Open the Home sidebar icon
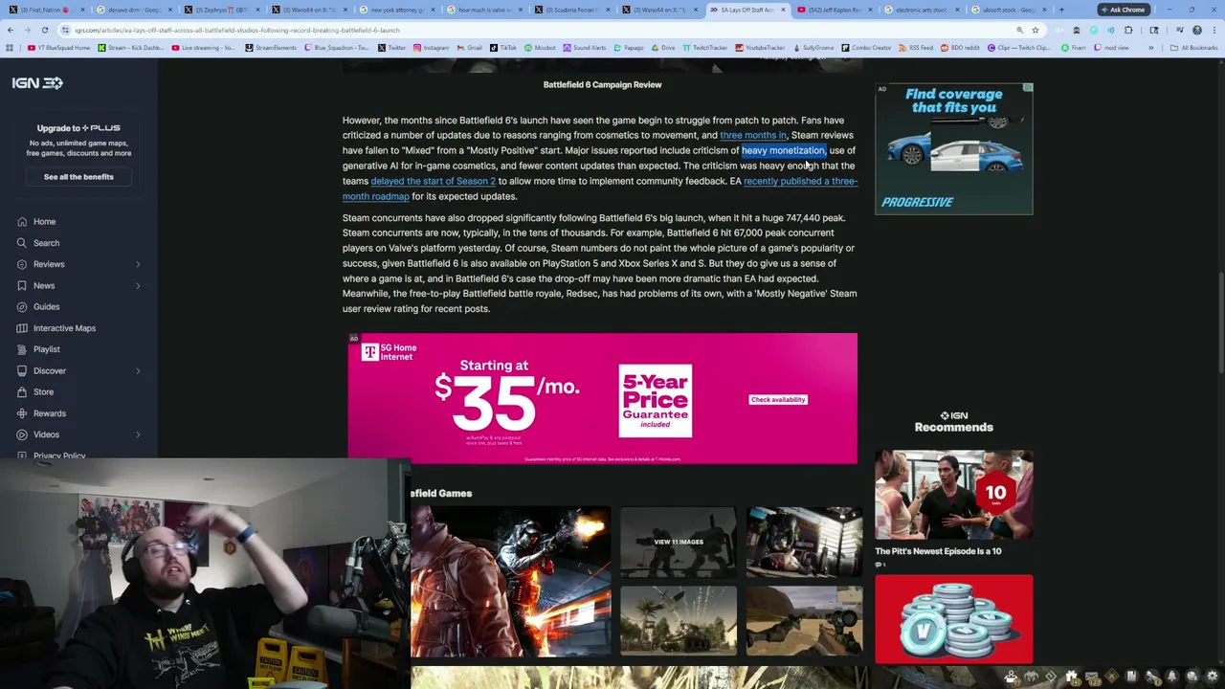 (22, 221)
